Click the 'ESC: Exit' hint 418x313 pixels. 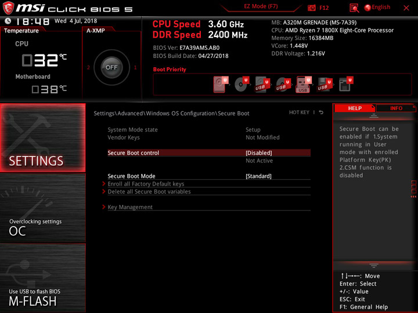pyautogui.click(x=352, y=299)
